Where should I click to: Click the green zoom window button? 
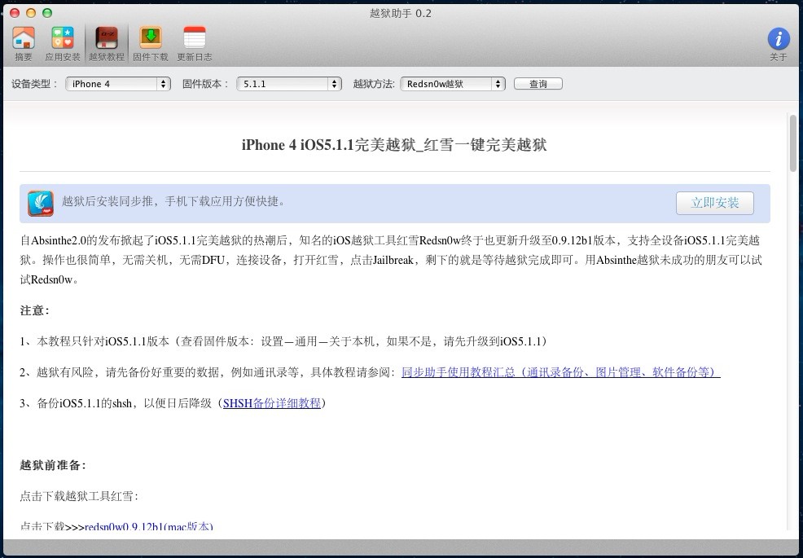point(46,13)
